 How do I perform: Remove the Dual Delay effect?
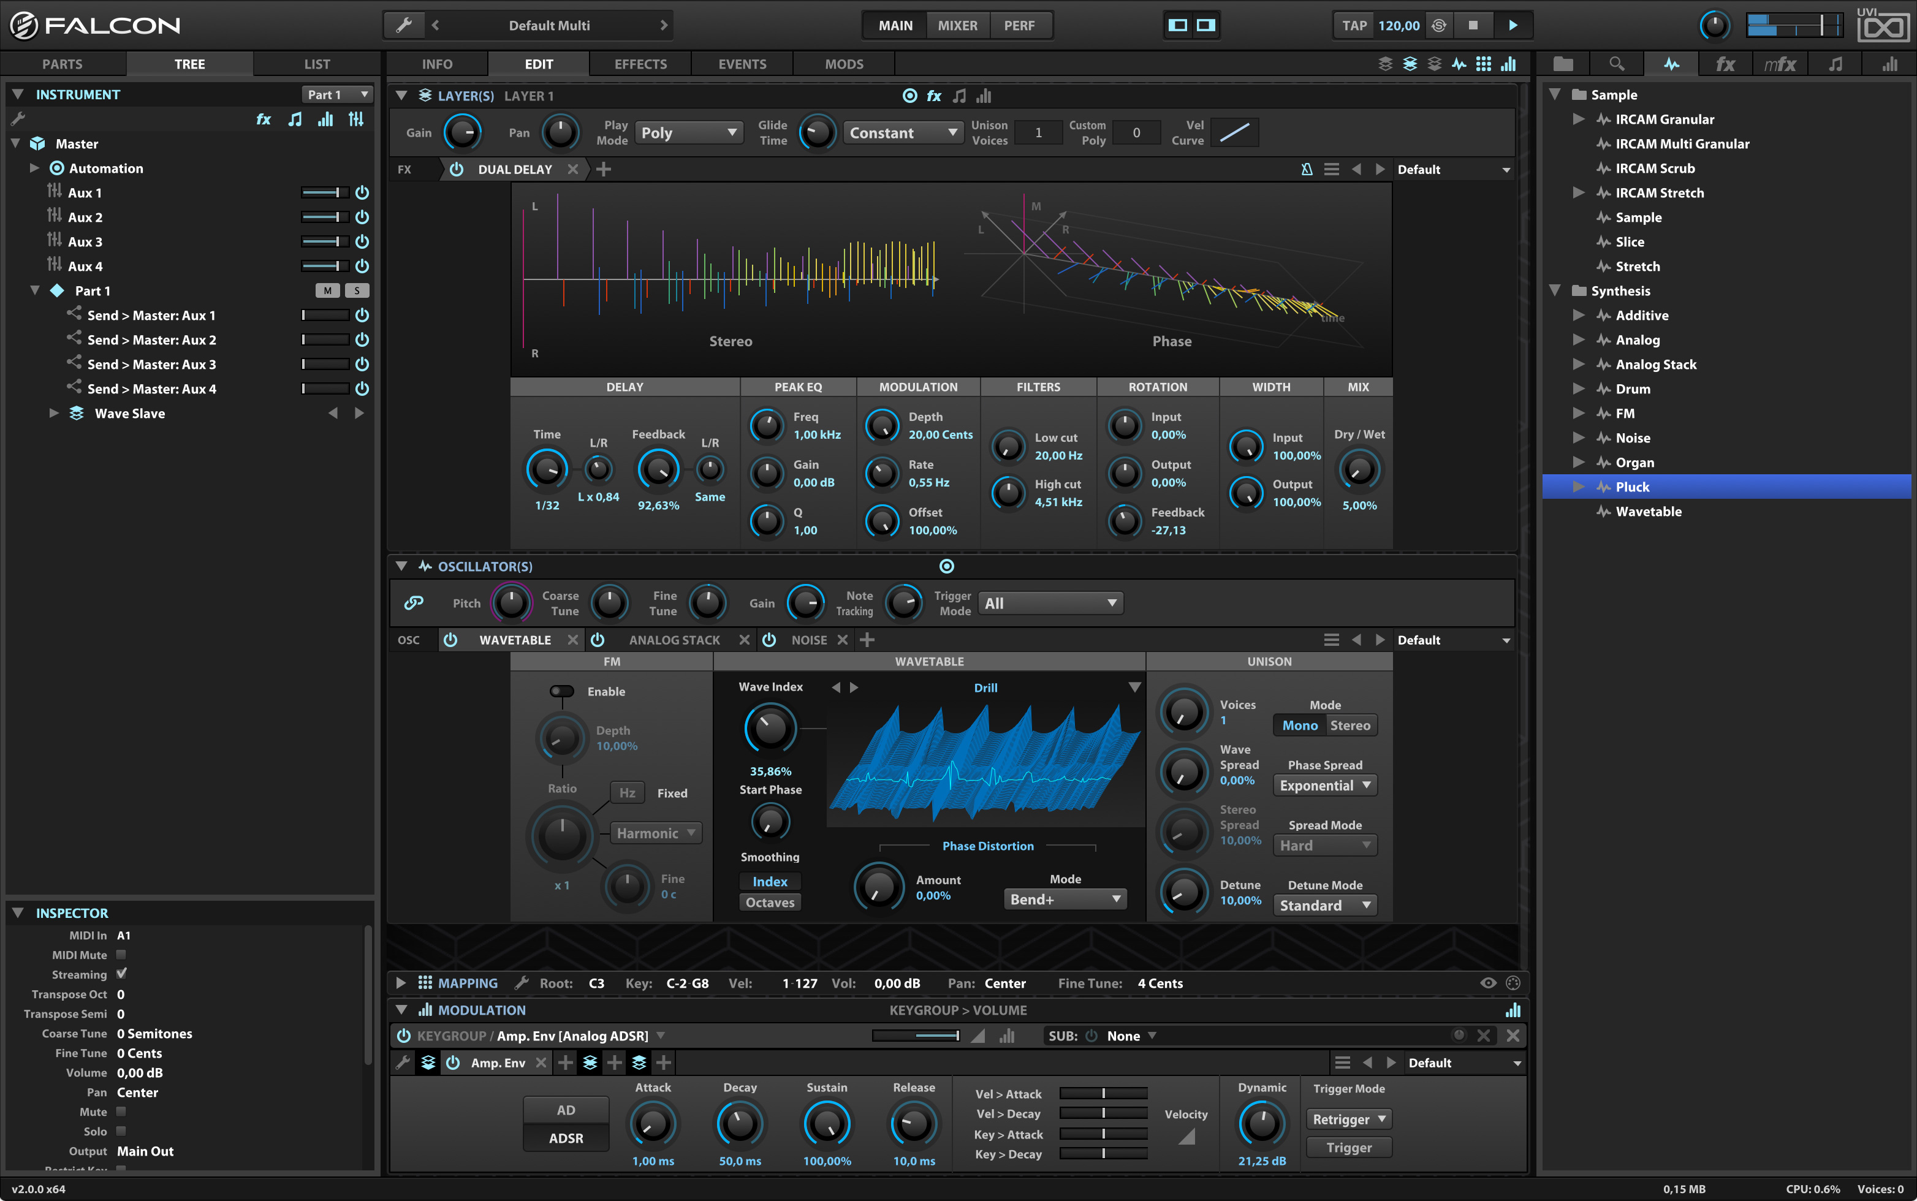(573, 169)
